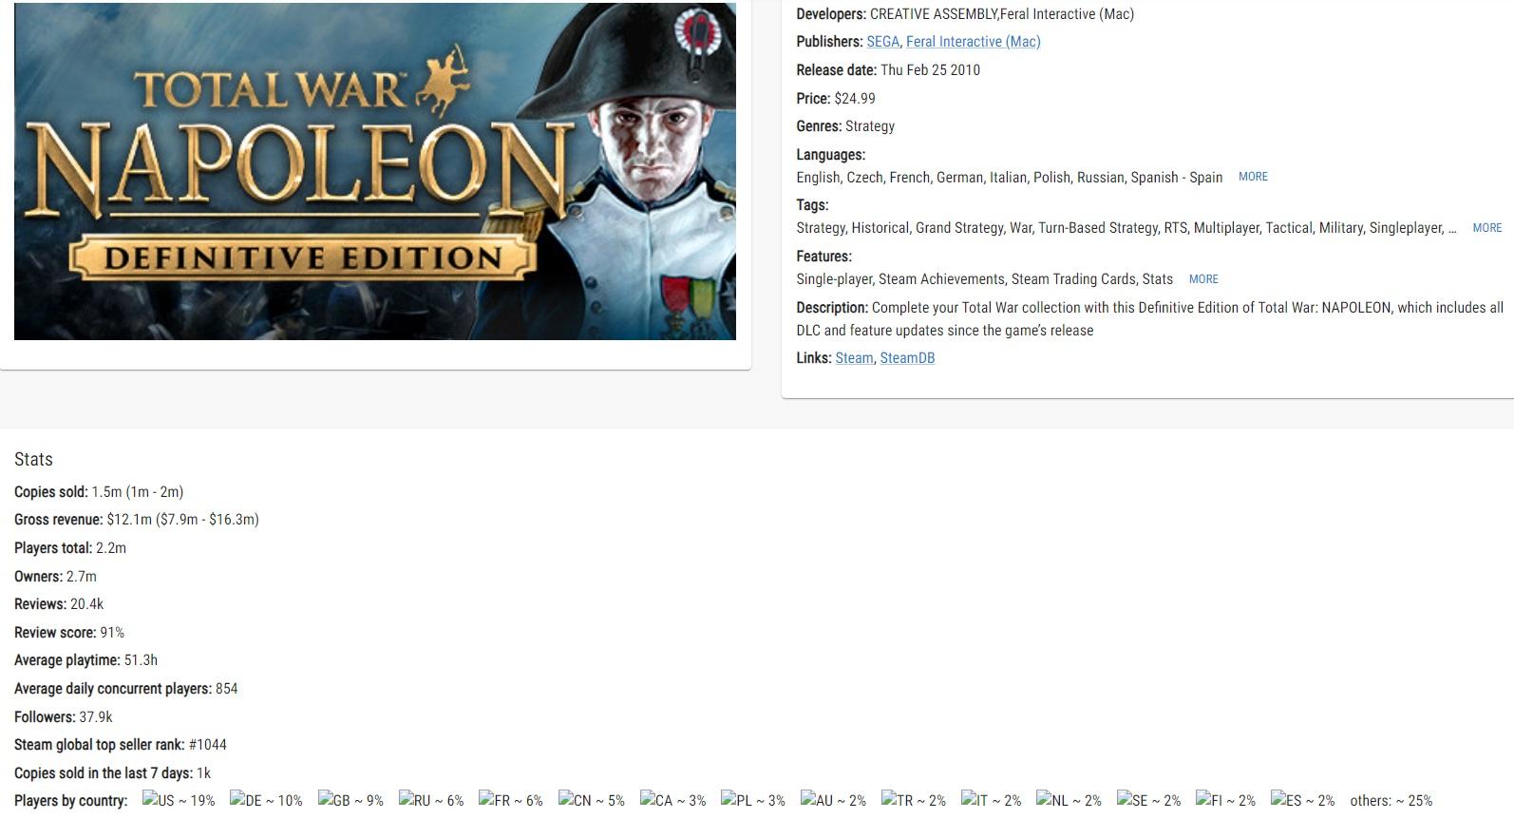Click the Owners '2.7m' value

point(82,577)
